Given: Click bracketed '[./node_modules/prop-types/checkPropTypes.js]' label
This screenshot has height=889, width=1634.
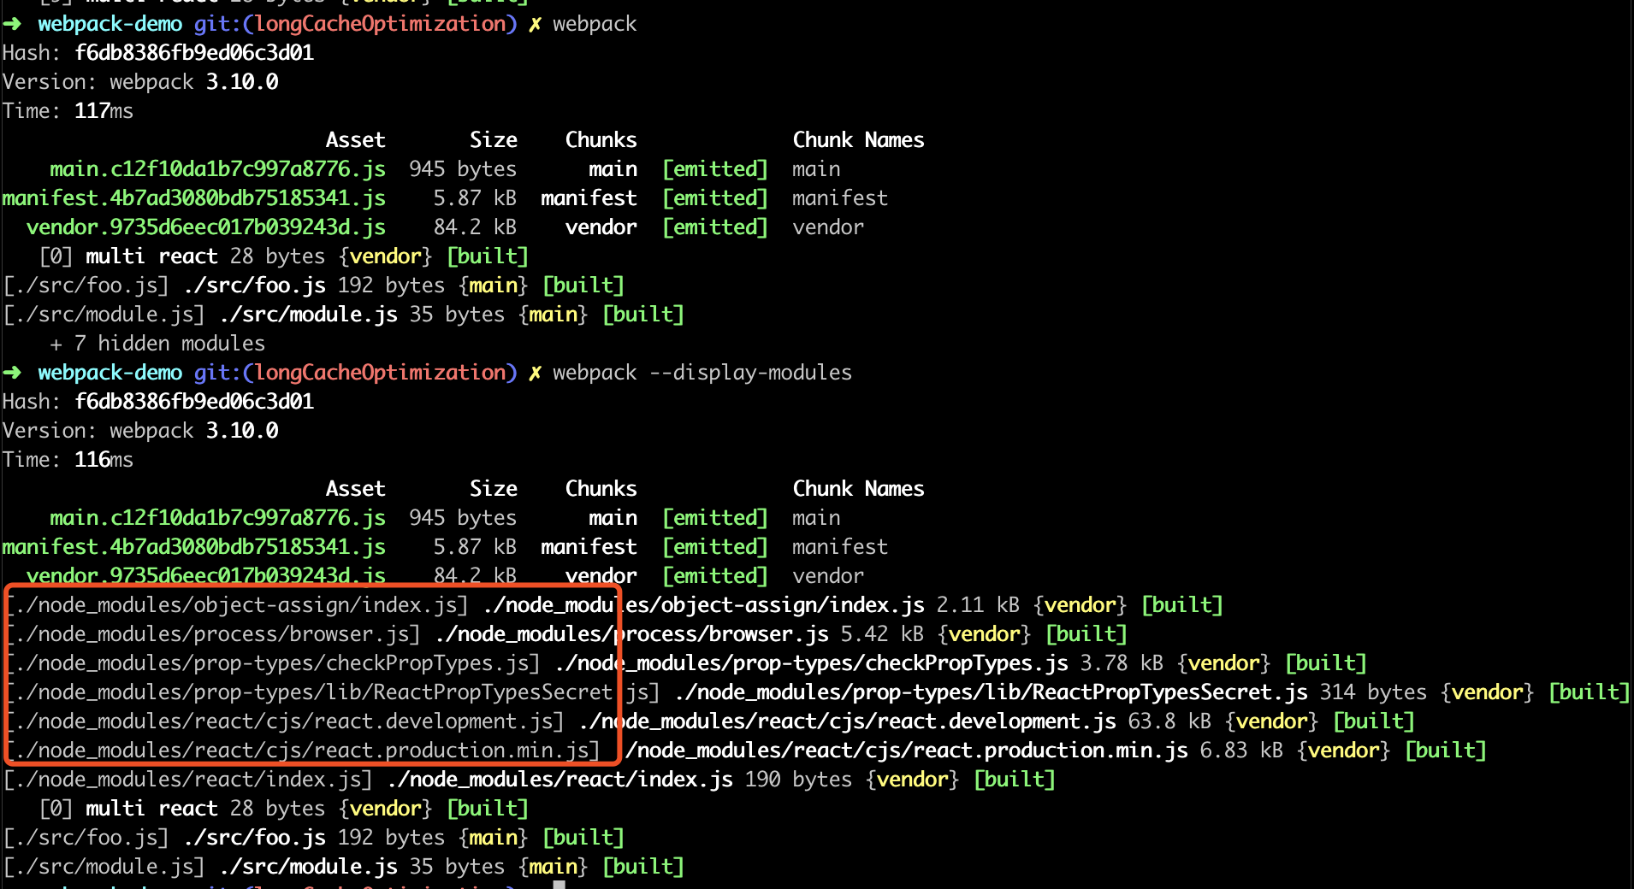Looking at the screenshot, I should [x=272, y=663].
